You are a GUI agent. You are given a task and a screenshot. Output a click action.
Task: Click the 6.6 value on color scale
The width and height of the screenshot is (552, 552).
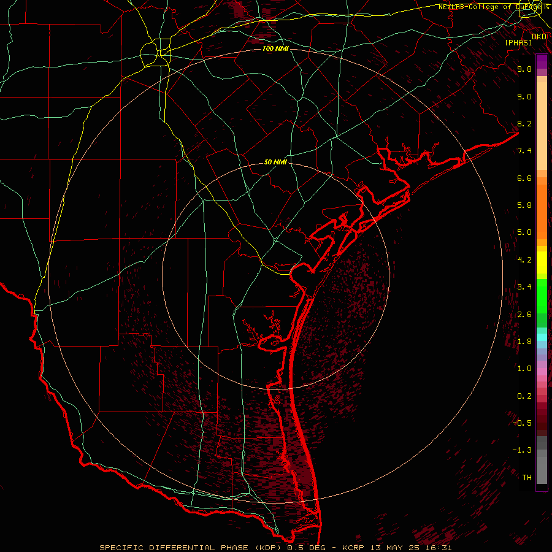pos(524,178)
